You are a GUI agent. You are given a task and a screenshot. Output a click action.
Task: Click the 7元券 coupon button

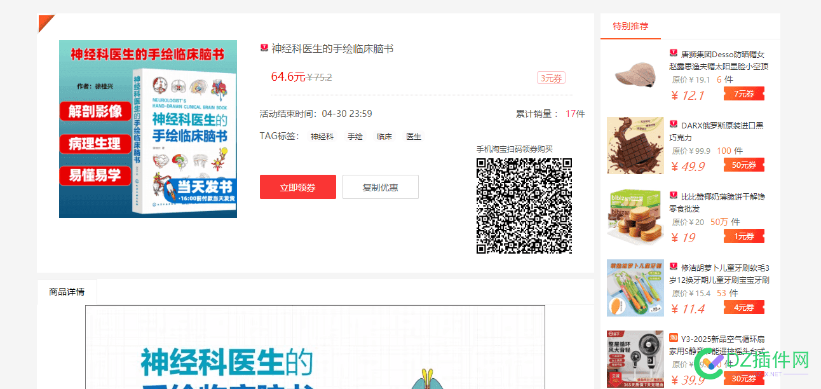[x=744, y=94]
